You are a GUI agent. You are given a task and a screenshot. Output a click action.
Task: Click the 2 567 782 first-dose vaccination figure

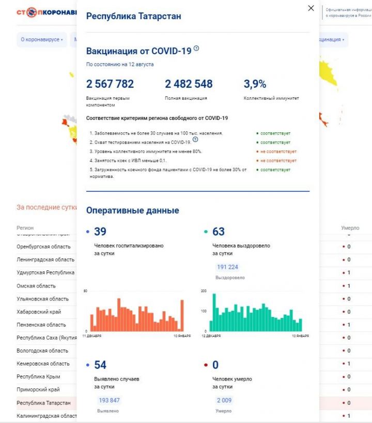[110, 84]
